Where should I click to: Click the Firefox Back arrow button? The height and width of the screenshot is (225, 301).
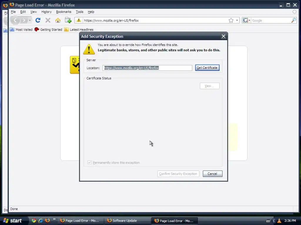coord(15,20)
